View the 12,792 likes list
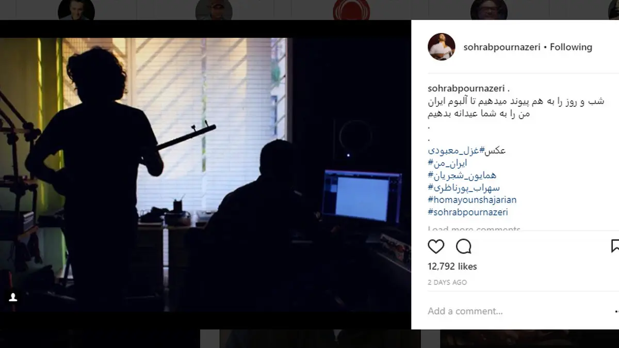The width and height of the screenshot is (619, 348). 452,266
